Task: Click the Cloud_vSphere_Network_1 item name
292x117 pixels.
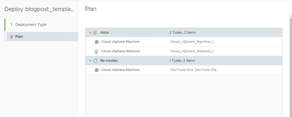Action: point(192,51)
